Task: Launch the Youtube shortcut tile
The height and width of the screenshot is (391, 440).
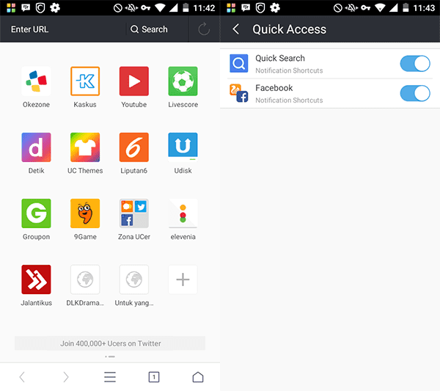Action: point(134,81)
